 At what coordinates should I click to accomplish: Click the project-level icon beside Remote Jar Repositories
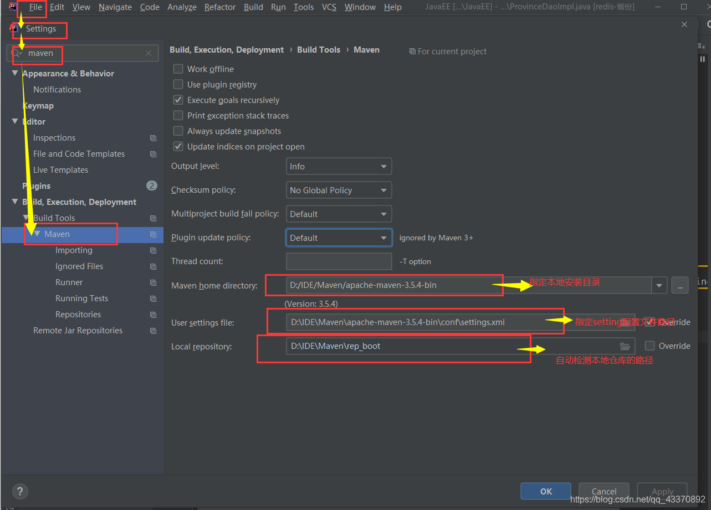[153, 331]
